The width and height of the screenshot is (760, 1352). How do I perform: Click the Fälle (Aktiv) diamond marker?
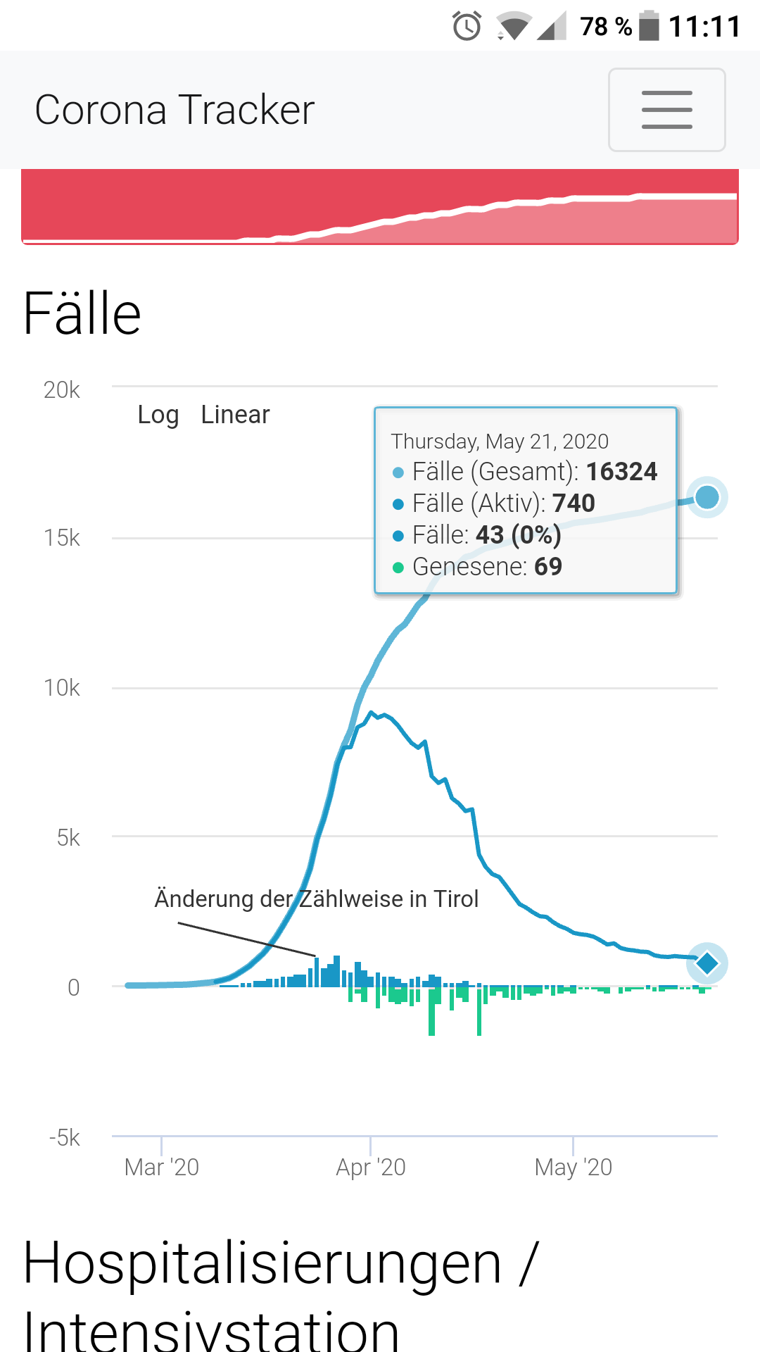pos(707,963)
